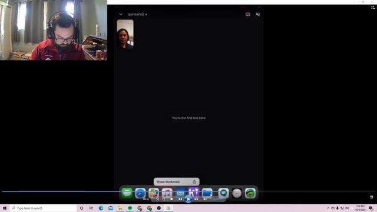Screen dimensions: 377x212
Task: Click the Type here to search box
Action: (43, 208)
